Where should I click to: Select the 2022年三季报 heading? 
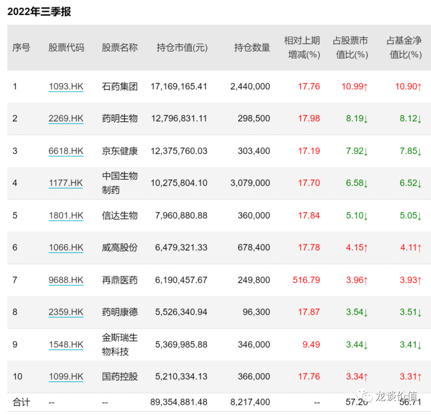(39, 12)
